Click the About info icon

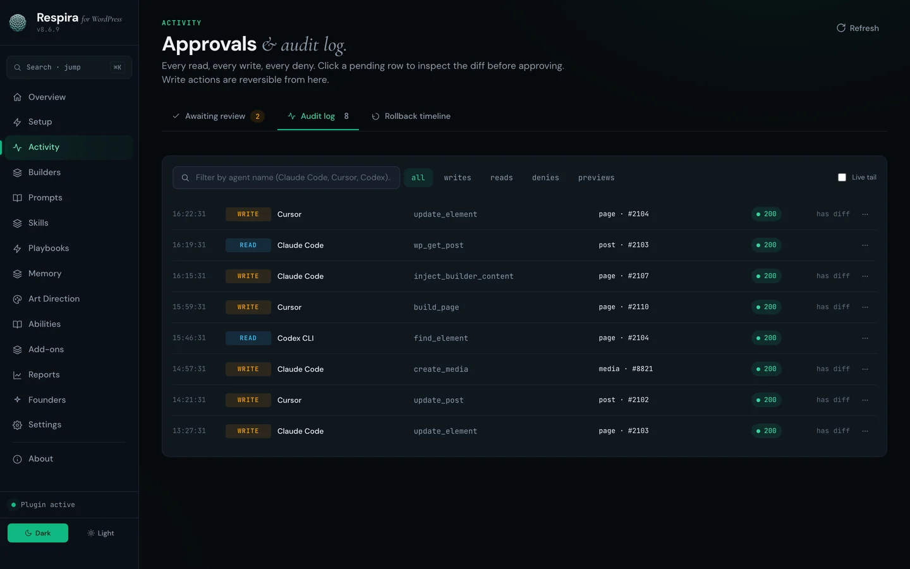pyautogui.click(x=17, y=459)
